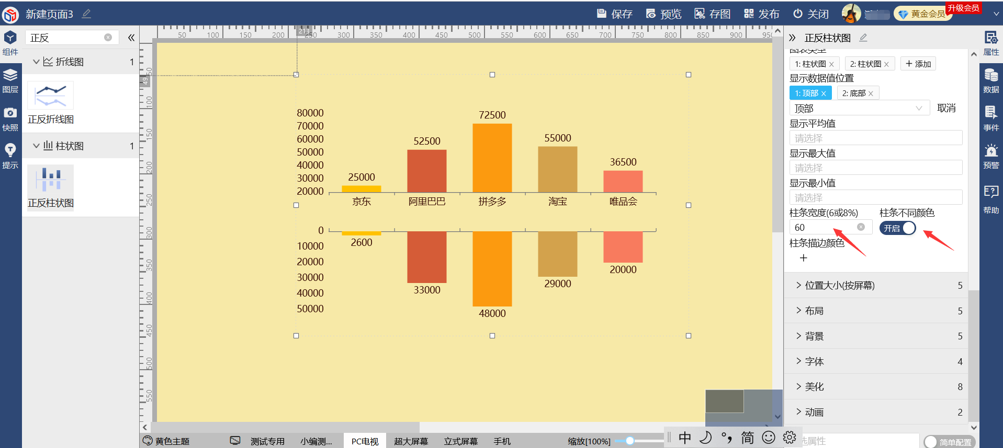The image size is (1003, 448).
Task: Switch to 超大屏幕 tab
Action: 411,441
